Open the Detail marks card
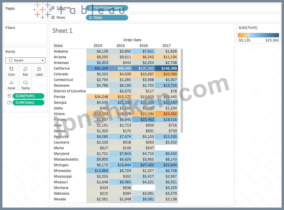The width and height of the screenshot is (284, 210). (x=11, y=85)
